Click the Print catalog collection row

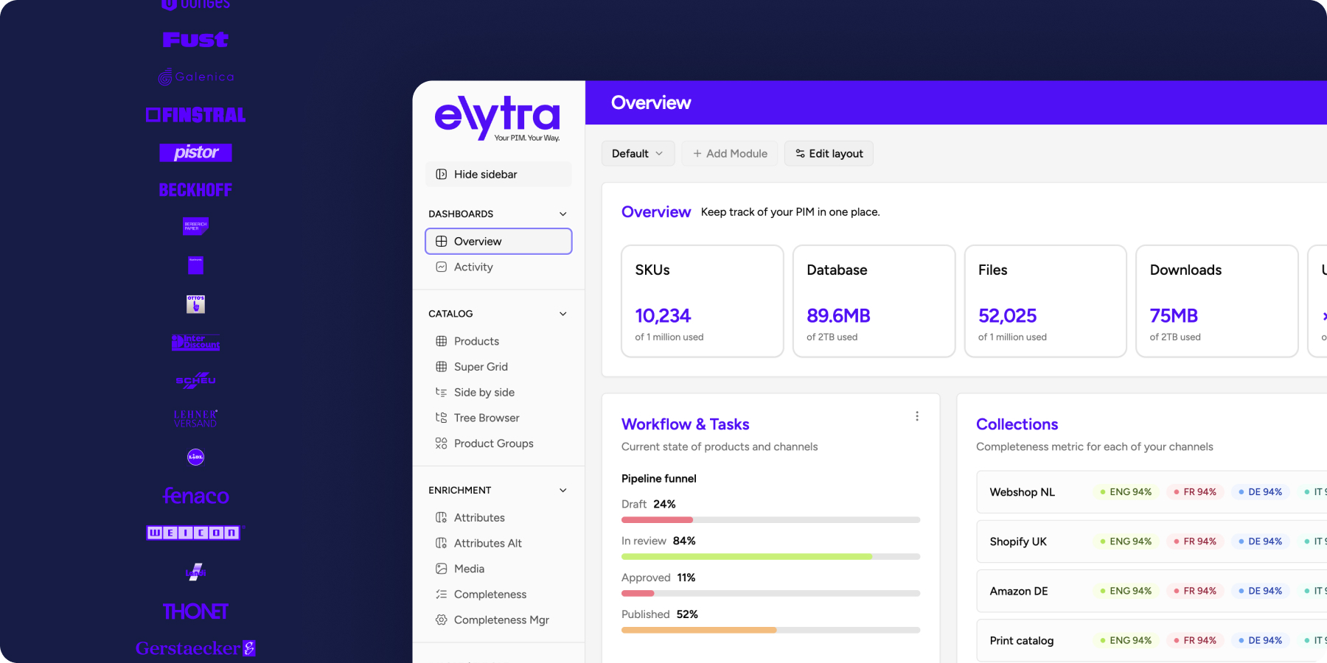tap(1152, 640)
